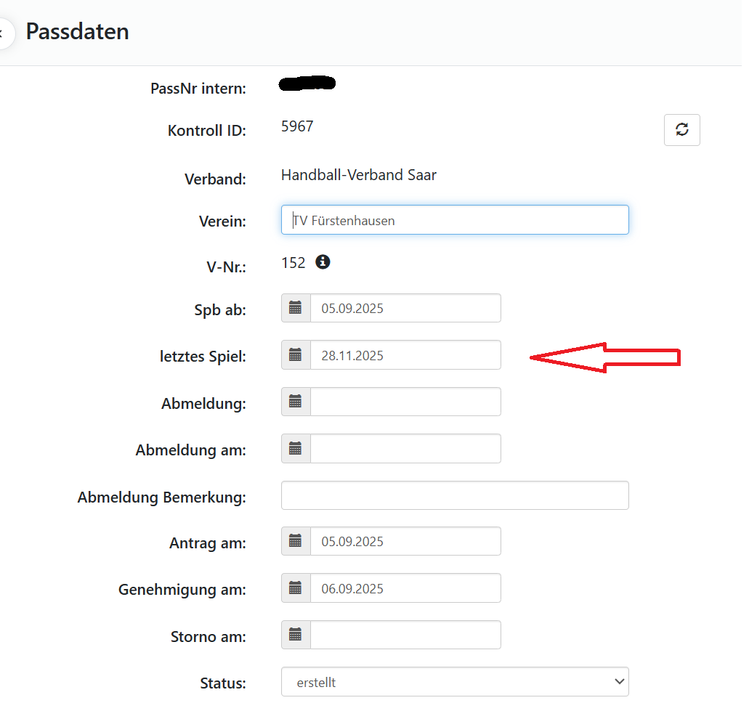
Task: Click the info icon beside V-Nr. 152
Action: (323, 262)
